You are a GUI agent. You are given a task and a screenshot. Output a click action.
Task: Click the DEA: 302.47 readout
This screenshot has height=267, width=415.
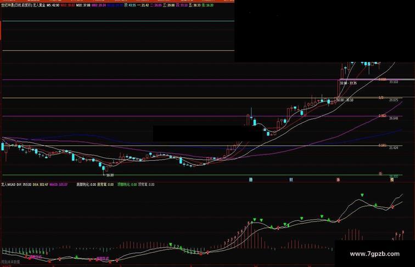click(41, 185)
